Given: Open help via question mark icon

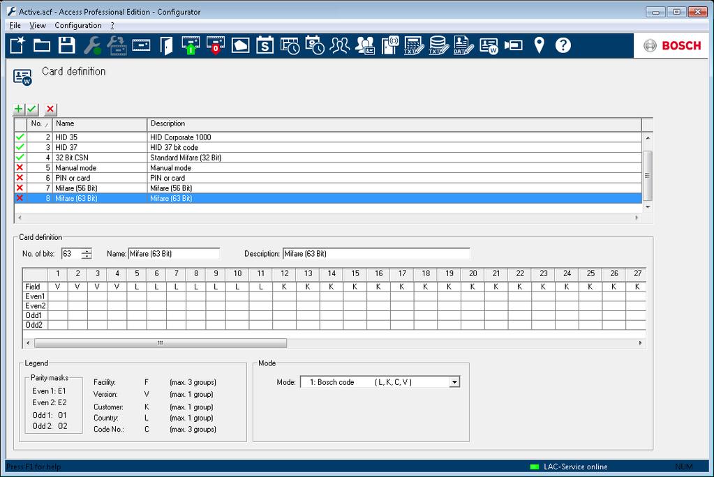Looking at the screenshot, I should point(563,45).
